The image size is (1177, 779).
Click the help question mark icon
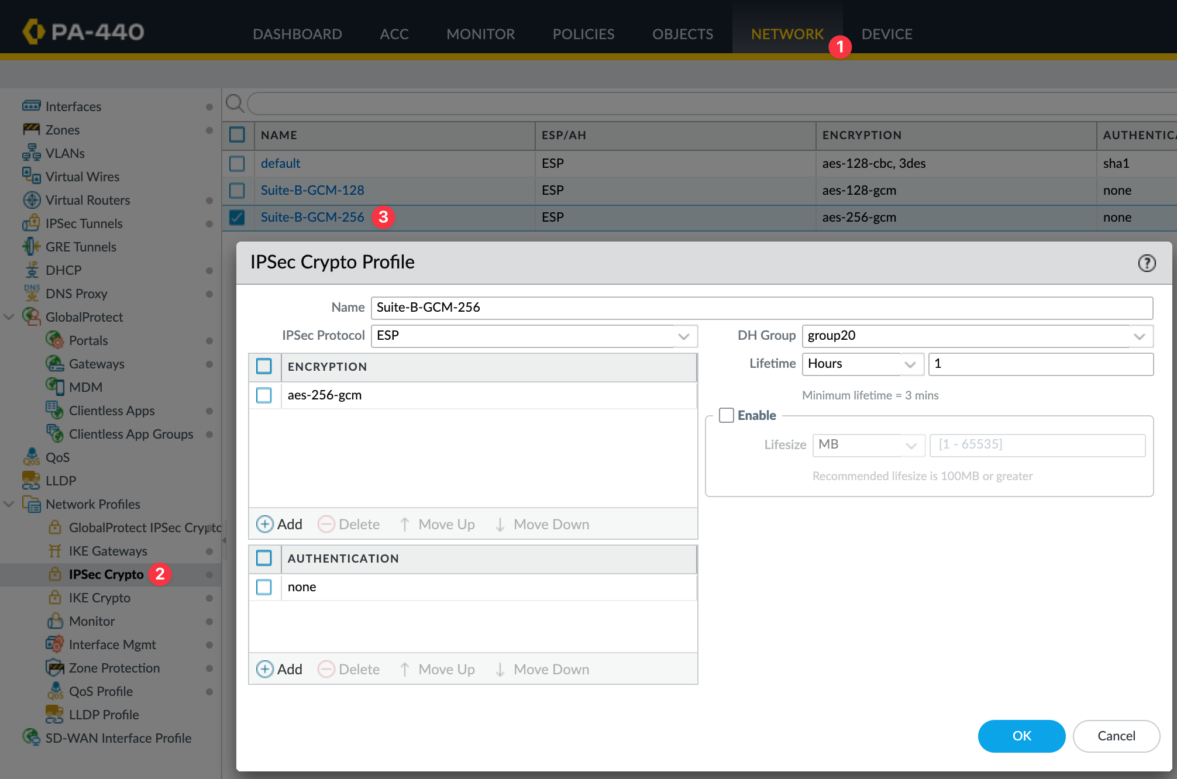(1147, 263)
